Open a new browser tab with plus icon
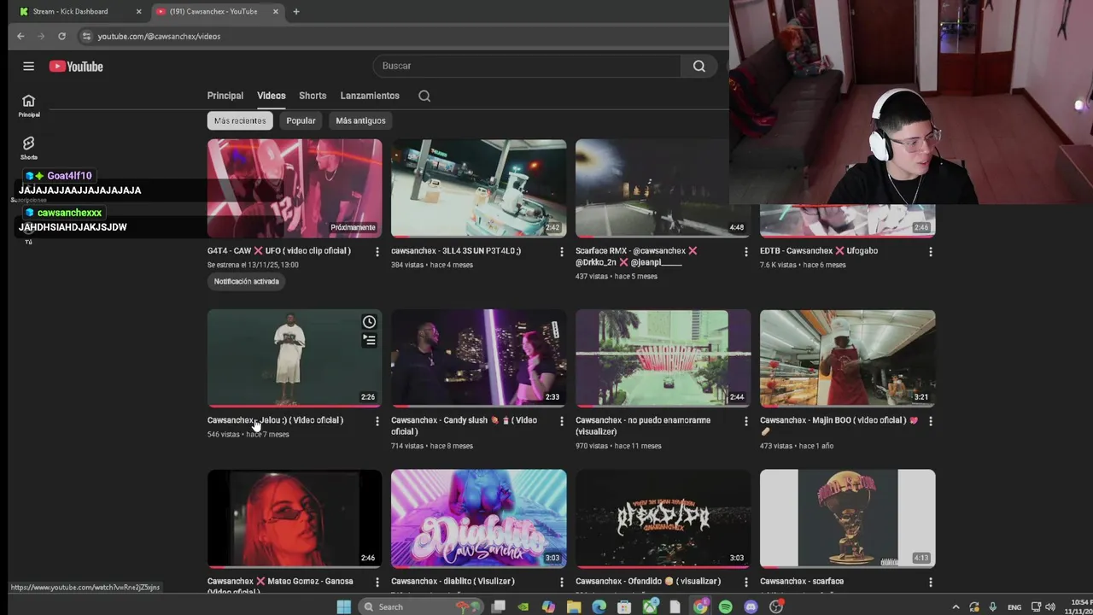The width and height of the screenshot is (1093, 615). [x=296, y=11]
